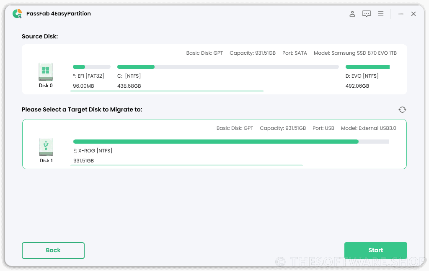Click the '*: EFI [FAT32]' label
This screenshot has height=271, width=429.
click(88, 76)
